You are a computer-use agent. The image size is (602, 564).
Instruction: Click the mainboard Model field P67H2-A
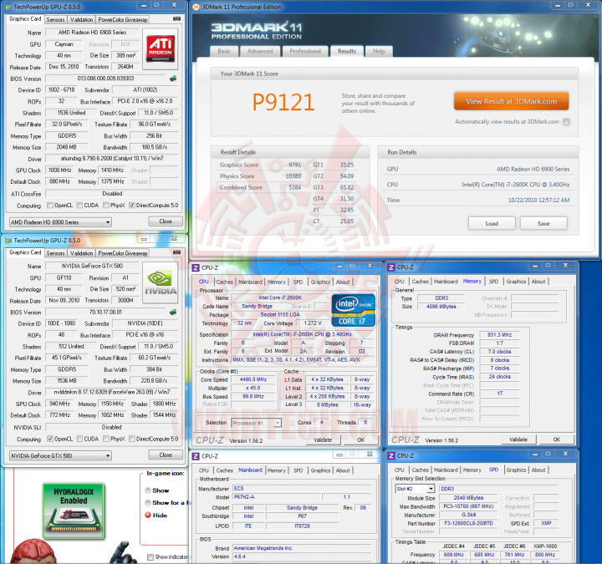[277, 497]
